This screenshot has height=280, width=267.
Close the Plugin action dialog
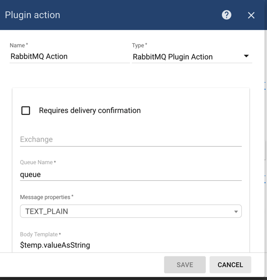[x=251, y=15]
